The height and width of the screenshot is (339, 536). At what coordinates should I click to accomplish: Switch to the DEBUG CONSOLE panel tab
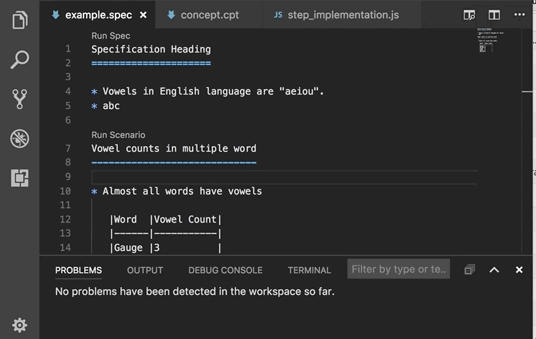tap(225, 270)
